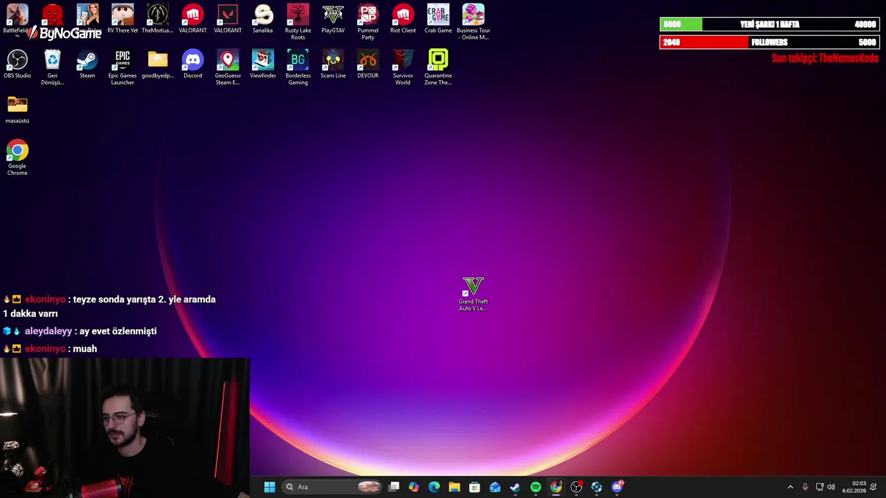Open the clock showing 02:03
The image size is (886, 498).
[x=854, y=487]
